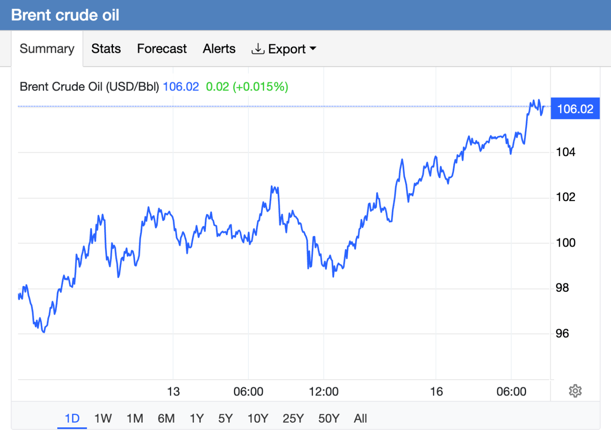Go to the Alerts tab
Viewport: 611px width, 435px height.
click(x=219, y=49)
